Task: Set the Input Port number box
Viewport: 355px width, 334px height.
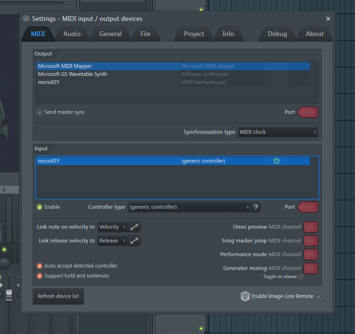Action: pos(308,207)
